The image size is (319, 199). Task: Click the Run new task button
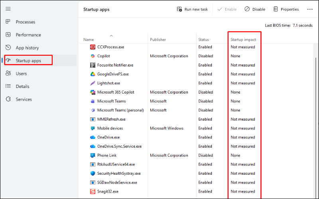193,9
